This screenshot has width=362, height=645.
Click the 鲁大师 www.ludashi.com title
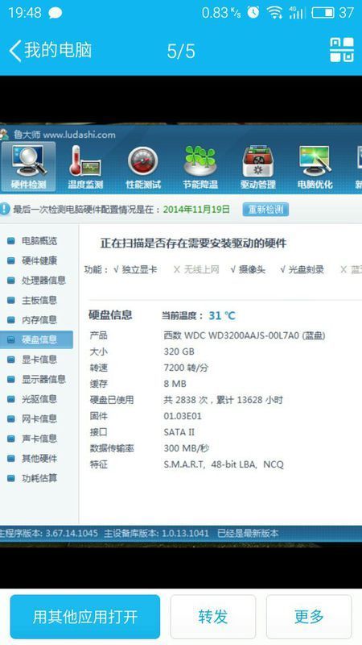click(64, 135)
